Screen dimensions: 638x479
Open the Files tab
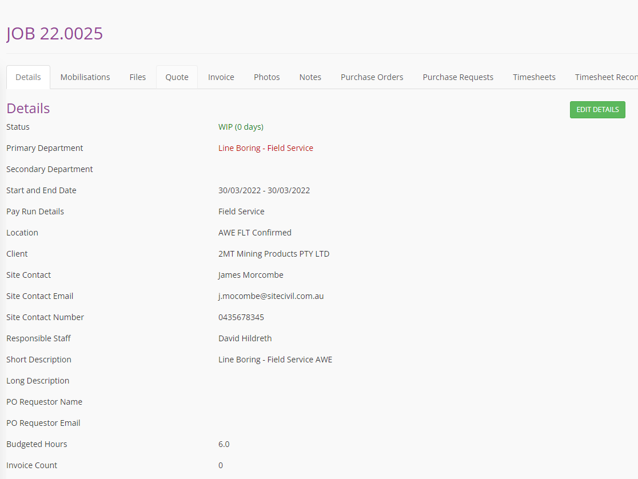pos(138,77)
